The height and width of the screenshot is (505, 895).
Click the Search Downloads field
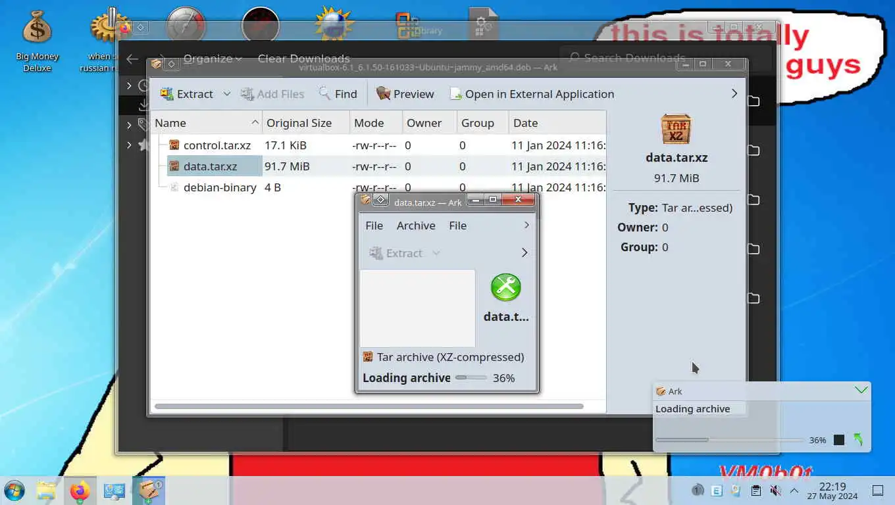point(664,58)
